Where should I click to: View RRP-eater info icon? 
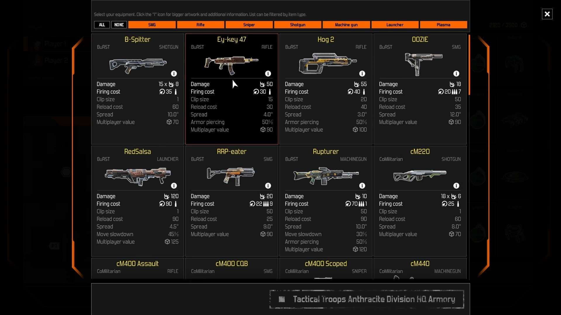pyautogui.click(x=268, y=186)
